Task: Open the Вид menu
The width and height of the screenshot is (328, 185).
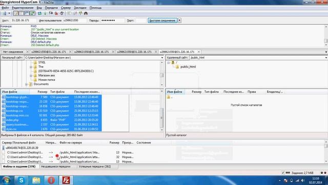Action: coord(39,8)
